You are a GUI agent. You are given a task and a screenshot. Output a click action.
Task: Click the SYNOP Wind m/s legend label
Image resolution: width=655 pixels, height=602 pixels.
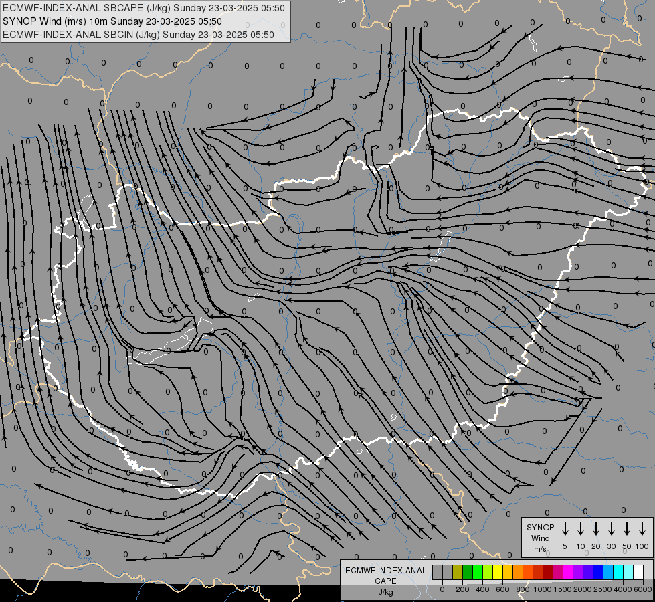[x=540, y=538]
